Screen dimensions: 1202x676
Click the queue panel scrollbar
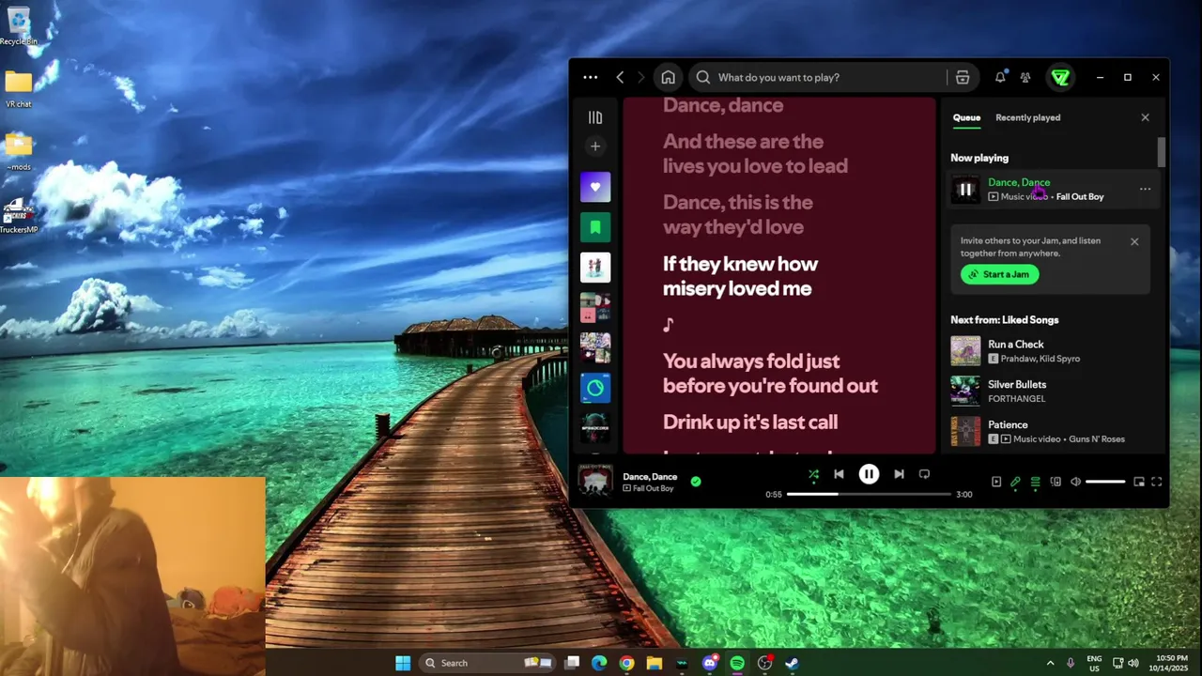tap(1162, 152)
